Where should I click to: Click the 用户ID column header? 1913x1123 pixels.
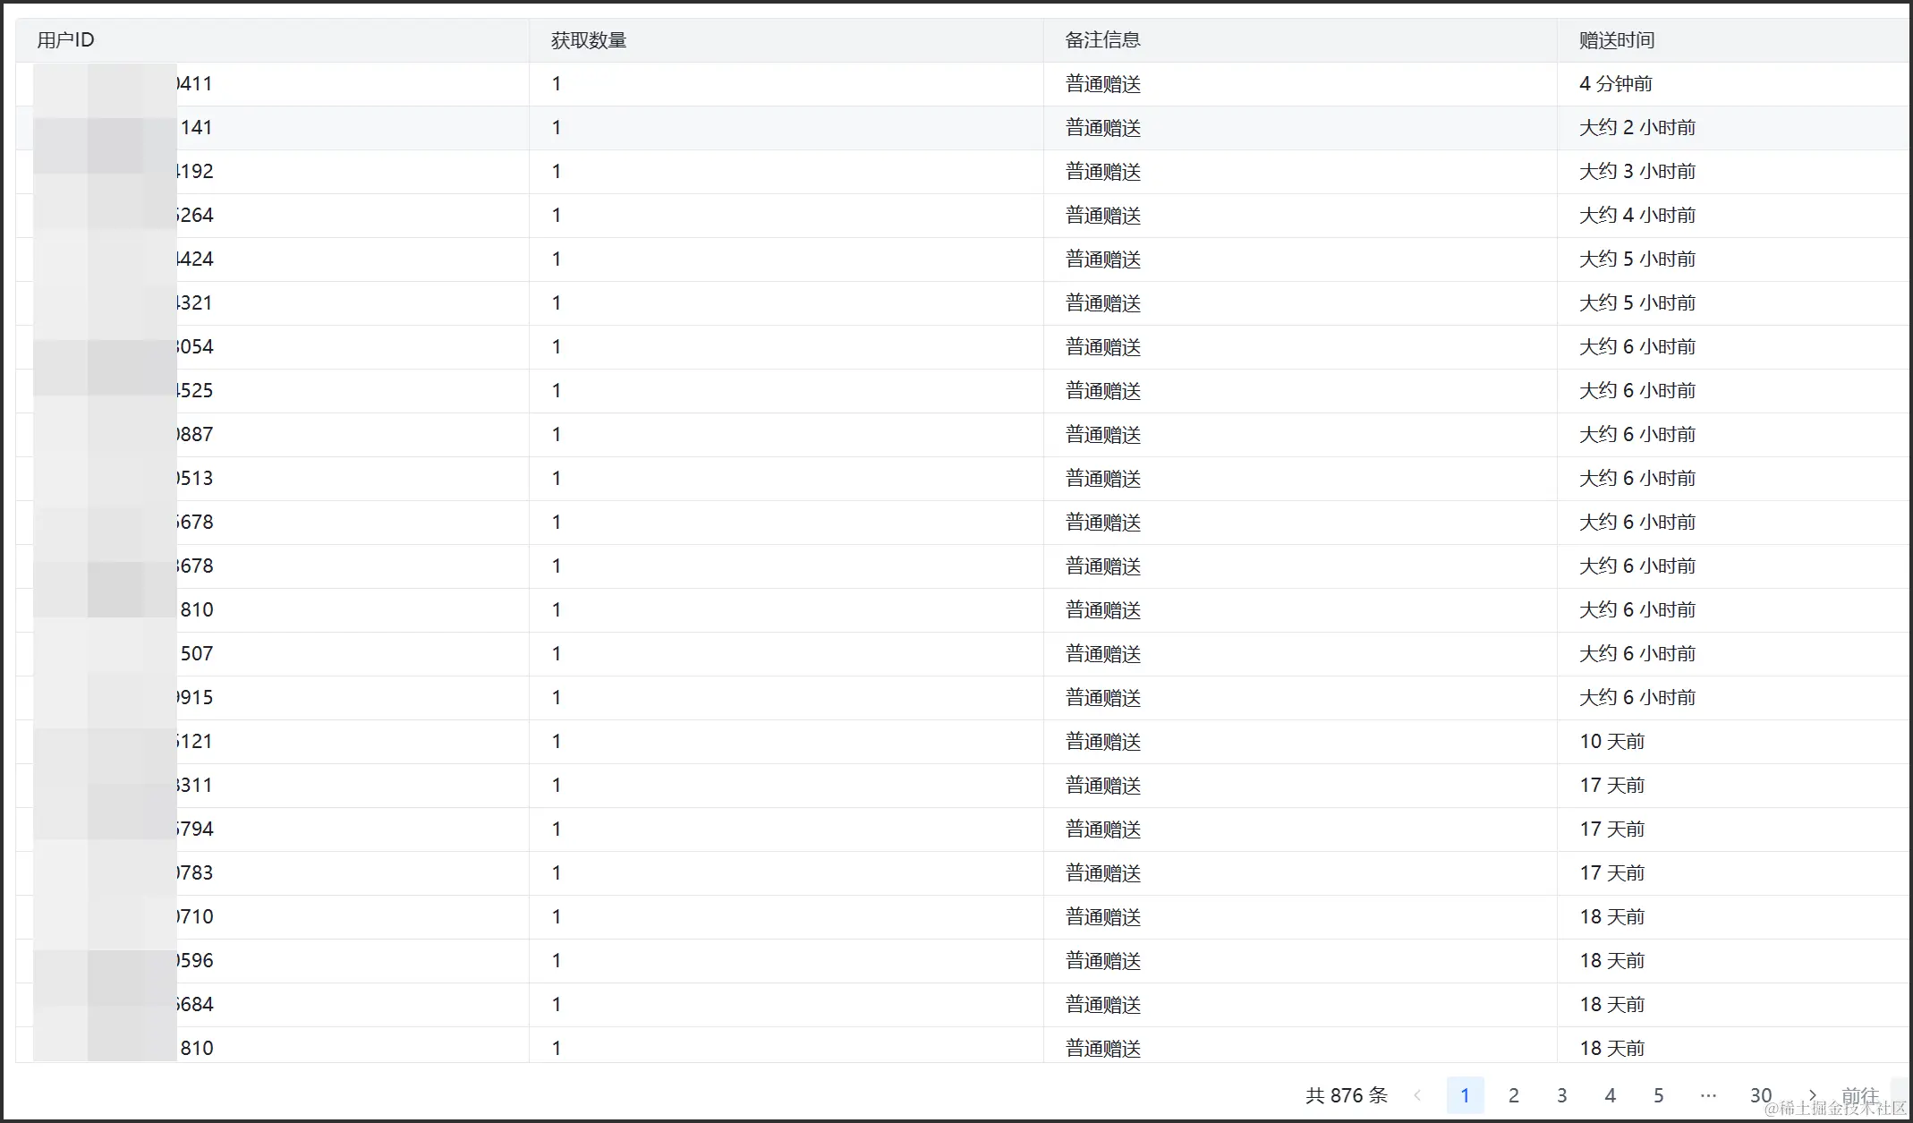[x=65, y=40]
